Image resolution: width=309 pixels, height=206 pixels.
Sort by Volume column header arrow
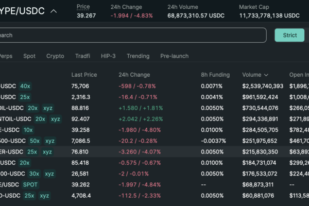266,75
